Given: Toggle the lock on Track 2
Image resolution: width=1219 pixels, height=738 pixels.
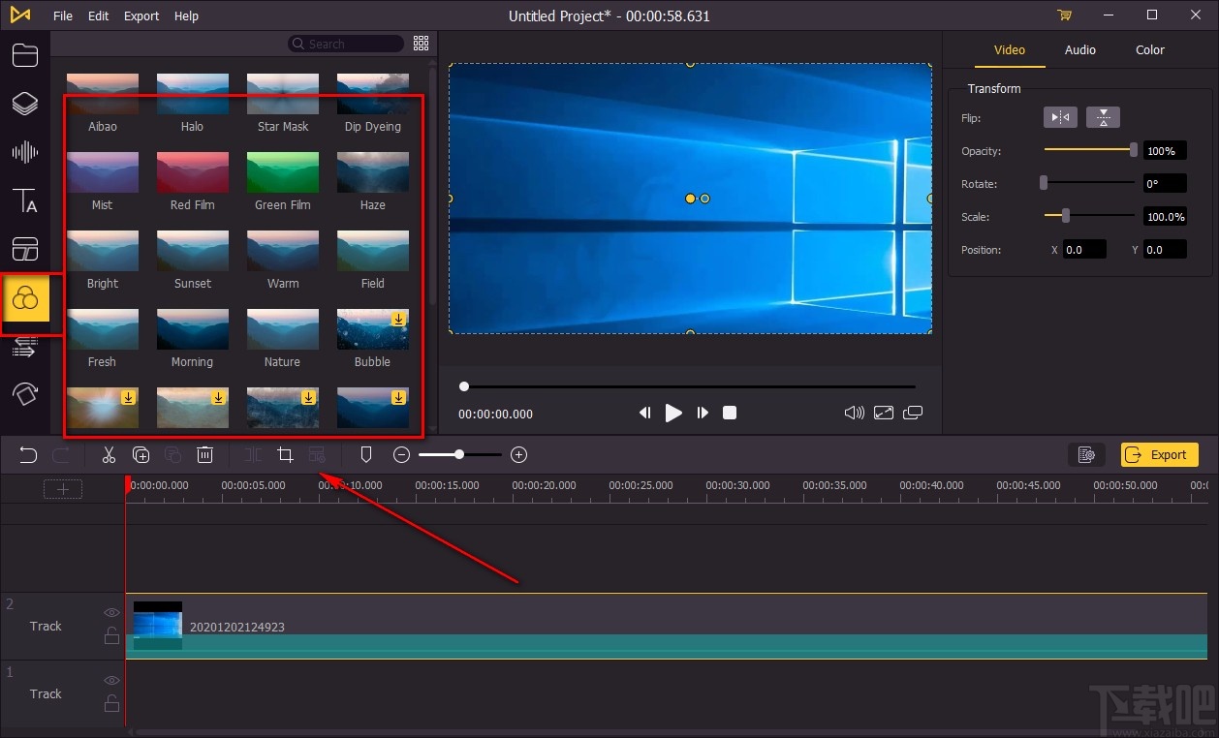Looking at the screenshot, I should click(111, 635).
